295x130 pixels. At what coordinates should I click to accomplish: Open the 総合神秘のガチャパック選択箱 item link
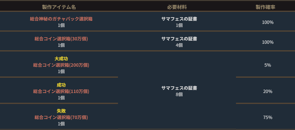[61, 19]
